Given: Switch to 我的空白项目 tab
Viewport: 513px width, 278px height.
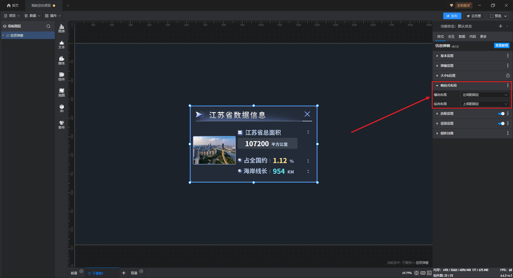Looking at the screenshot, I should pyautogui.click(x=43, y=5).
